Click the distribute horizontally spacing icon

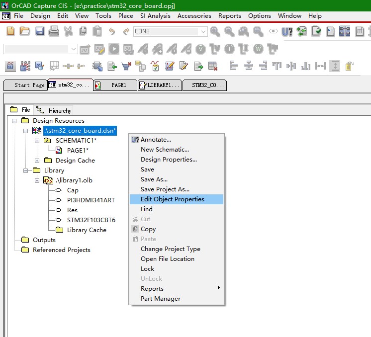(320, 66)
